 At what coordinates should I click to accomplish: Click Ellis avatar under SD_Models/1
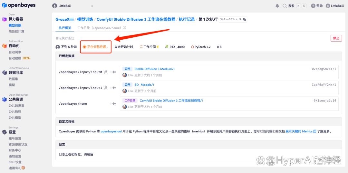[125, 91]
